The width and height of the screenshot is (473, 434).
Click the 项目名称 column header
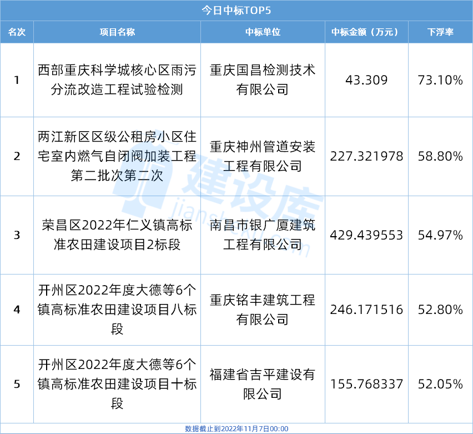[x=117, y=32]
